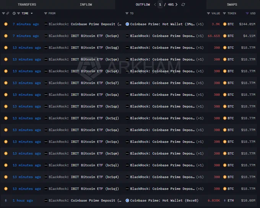The height and width of the screenshot is (208, 260).
Task: Open Coinbase Prime: Hot Wallet (0xceB) entity
Action: tap(164, 200)
